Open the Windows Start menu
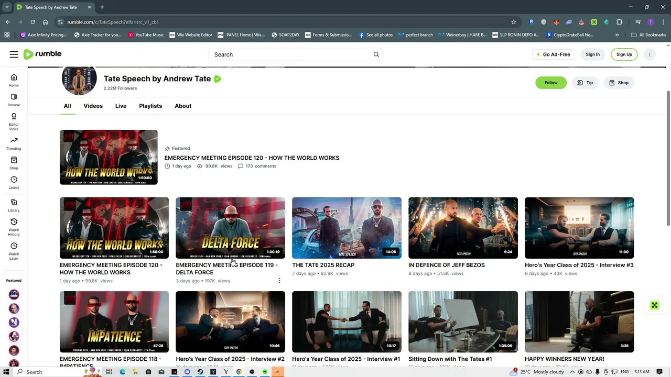The height and width of the screenshot is (377, 671). [x=7, y=372]
